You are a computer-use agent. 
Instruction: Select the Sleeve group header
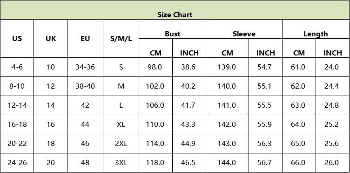(244, 29)
